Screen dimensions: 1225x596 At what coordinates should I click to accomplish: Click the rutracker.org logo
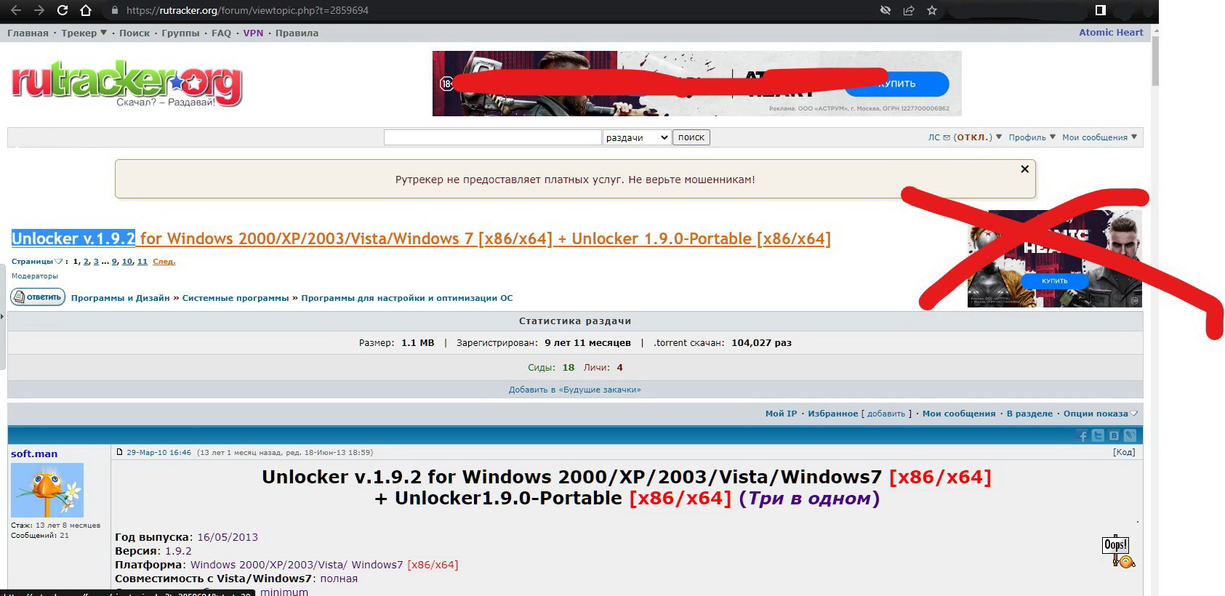click(126, 83)
